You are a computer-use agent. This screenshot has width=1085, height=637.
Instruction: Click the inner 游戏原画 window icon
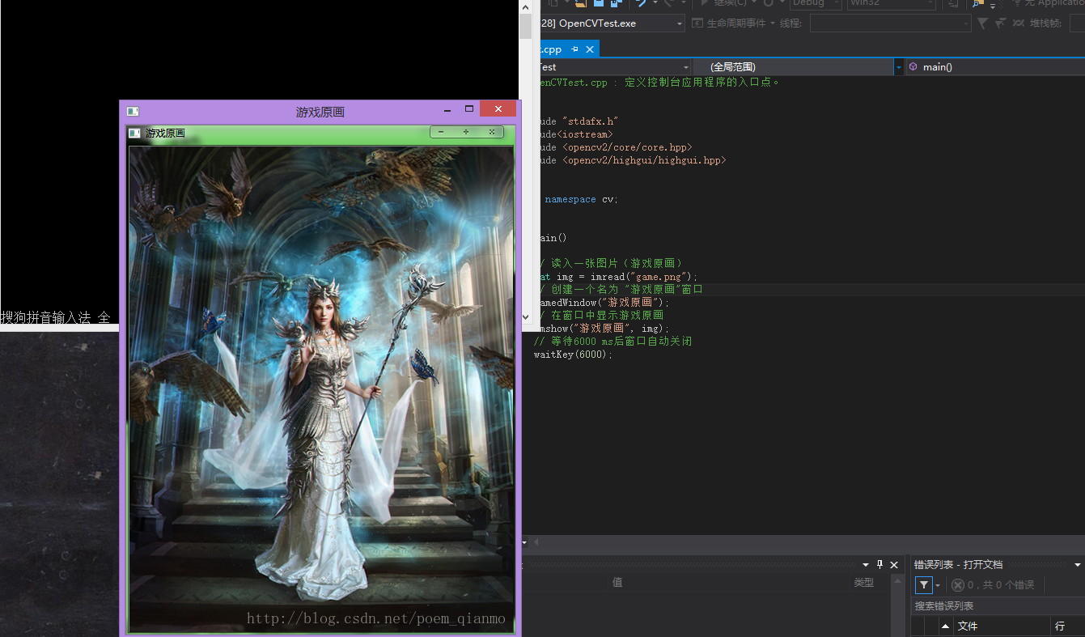point(135,133)
